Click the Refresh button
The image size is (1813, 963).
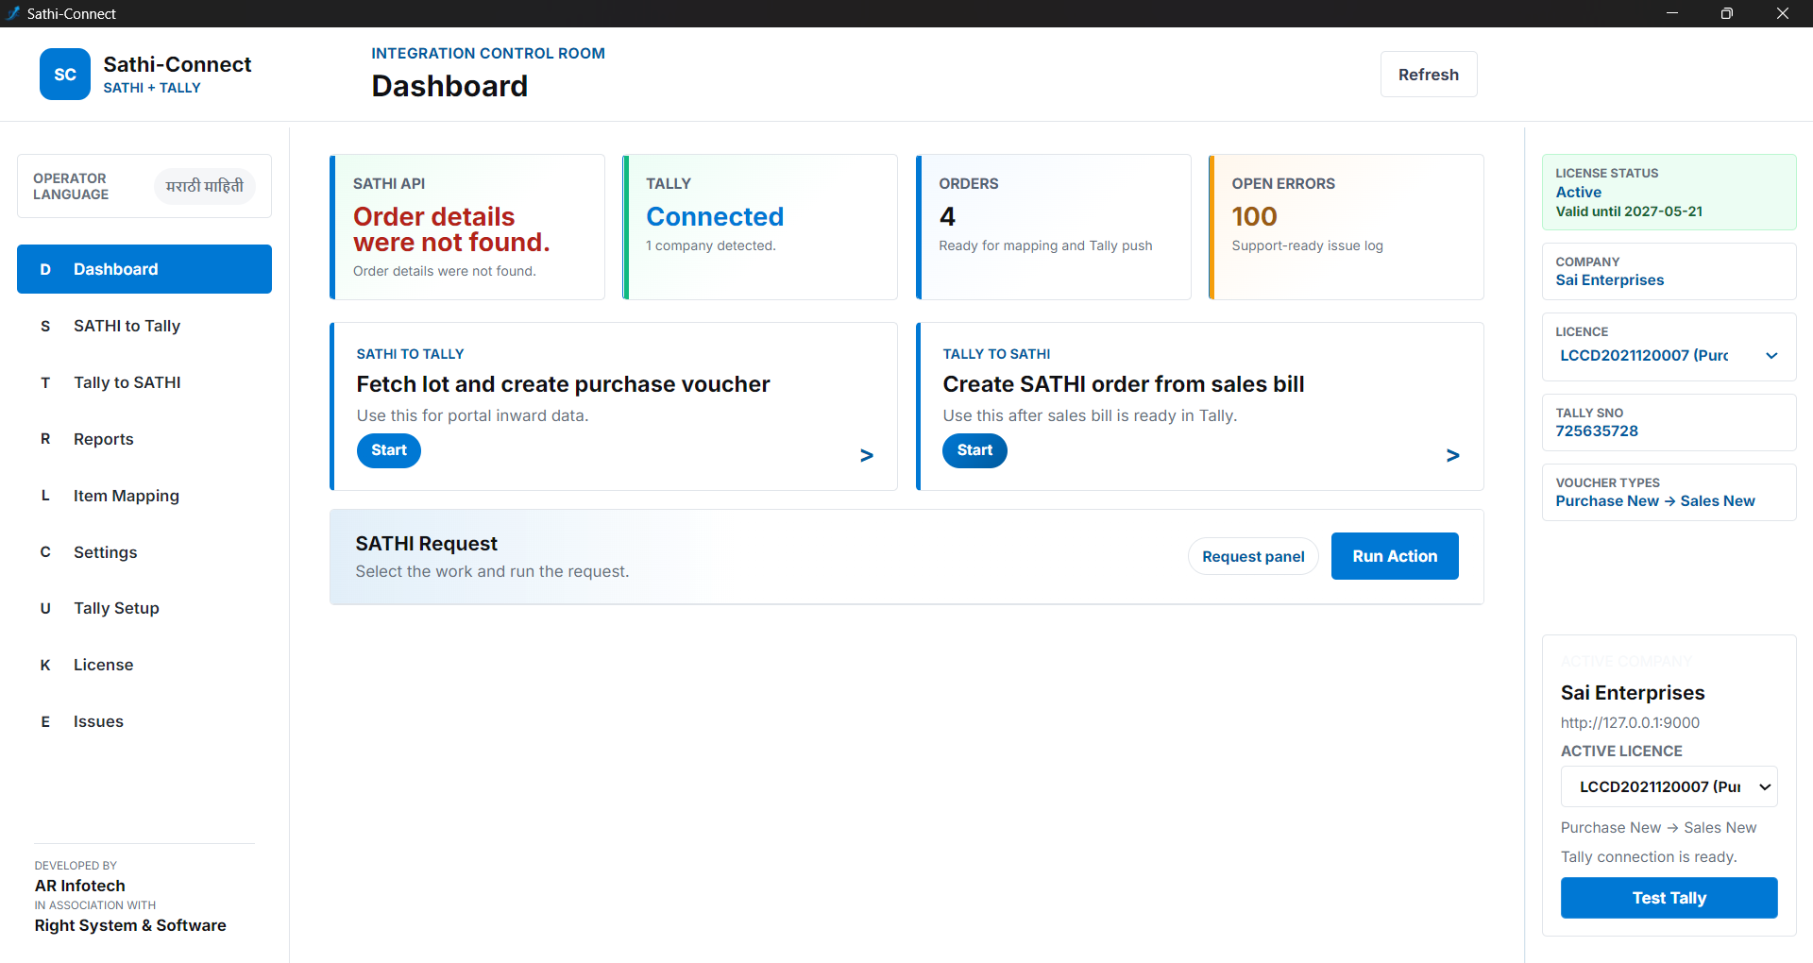coord(1429,75)
